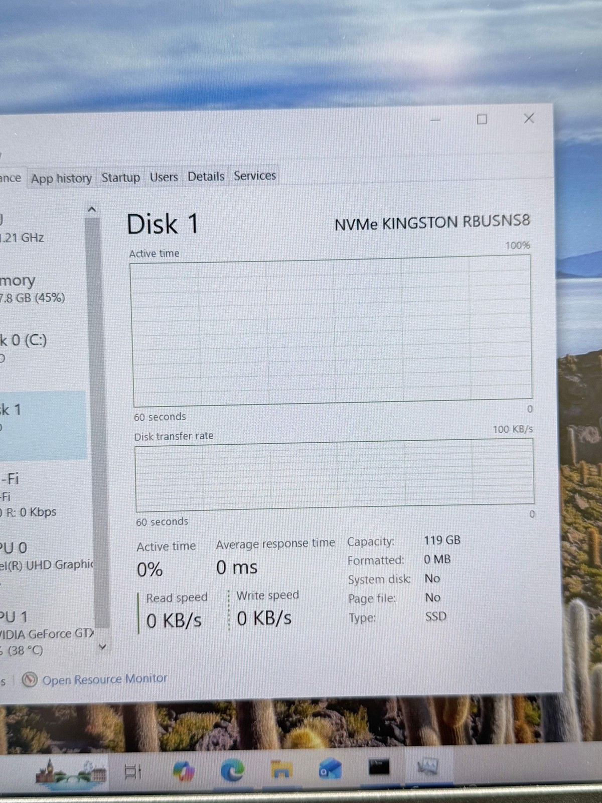Click the Disk 1 heading
Viewport: 602px width, 803px height.
pos(163,224)
